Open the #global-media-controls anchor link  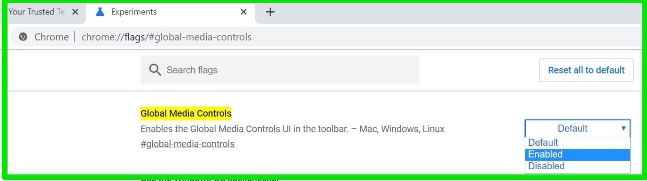coord(187,144)
